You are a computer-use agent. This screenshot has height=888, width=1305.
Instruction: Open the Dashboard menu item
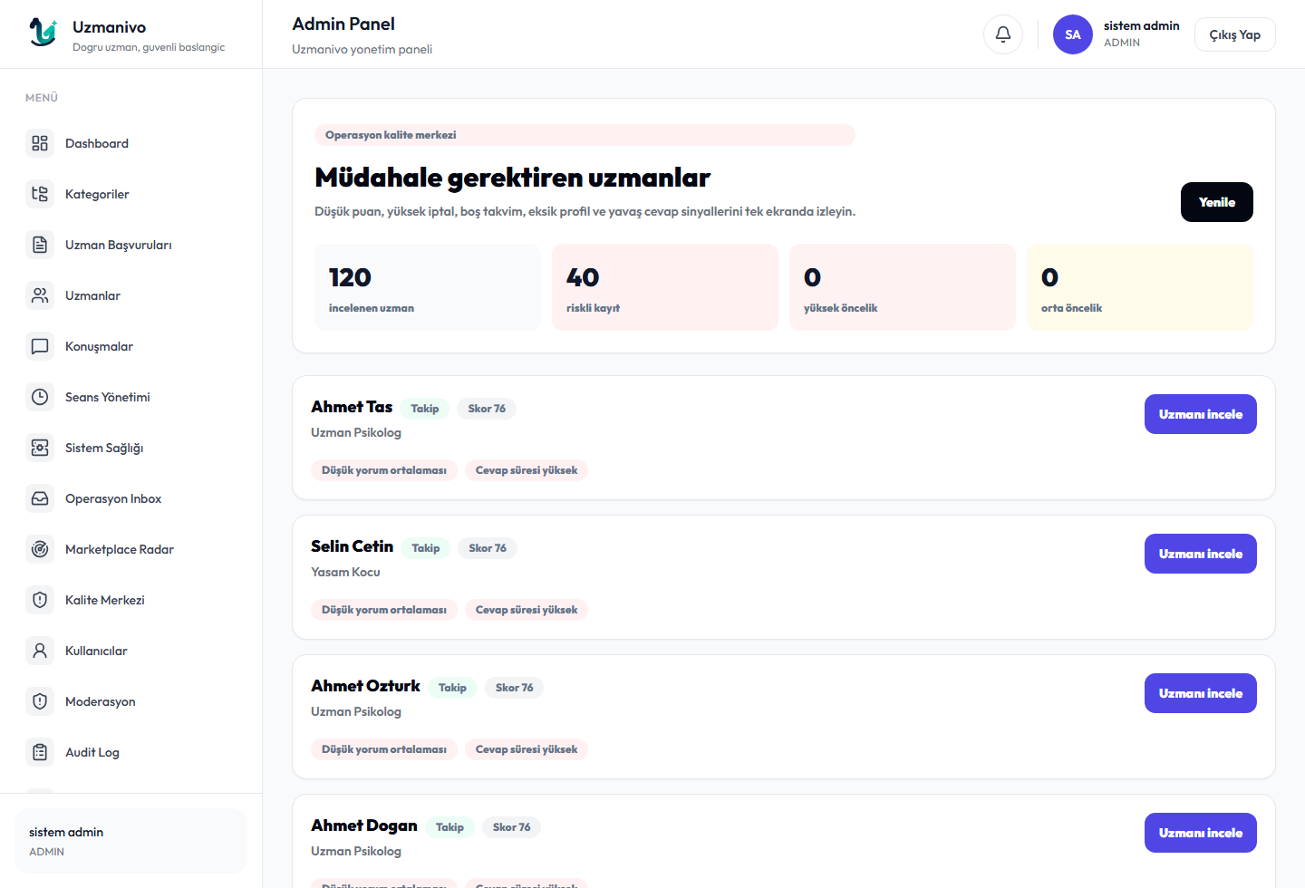[130, 143]
